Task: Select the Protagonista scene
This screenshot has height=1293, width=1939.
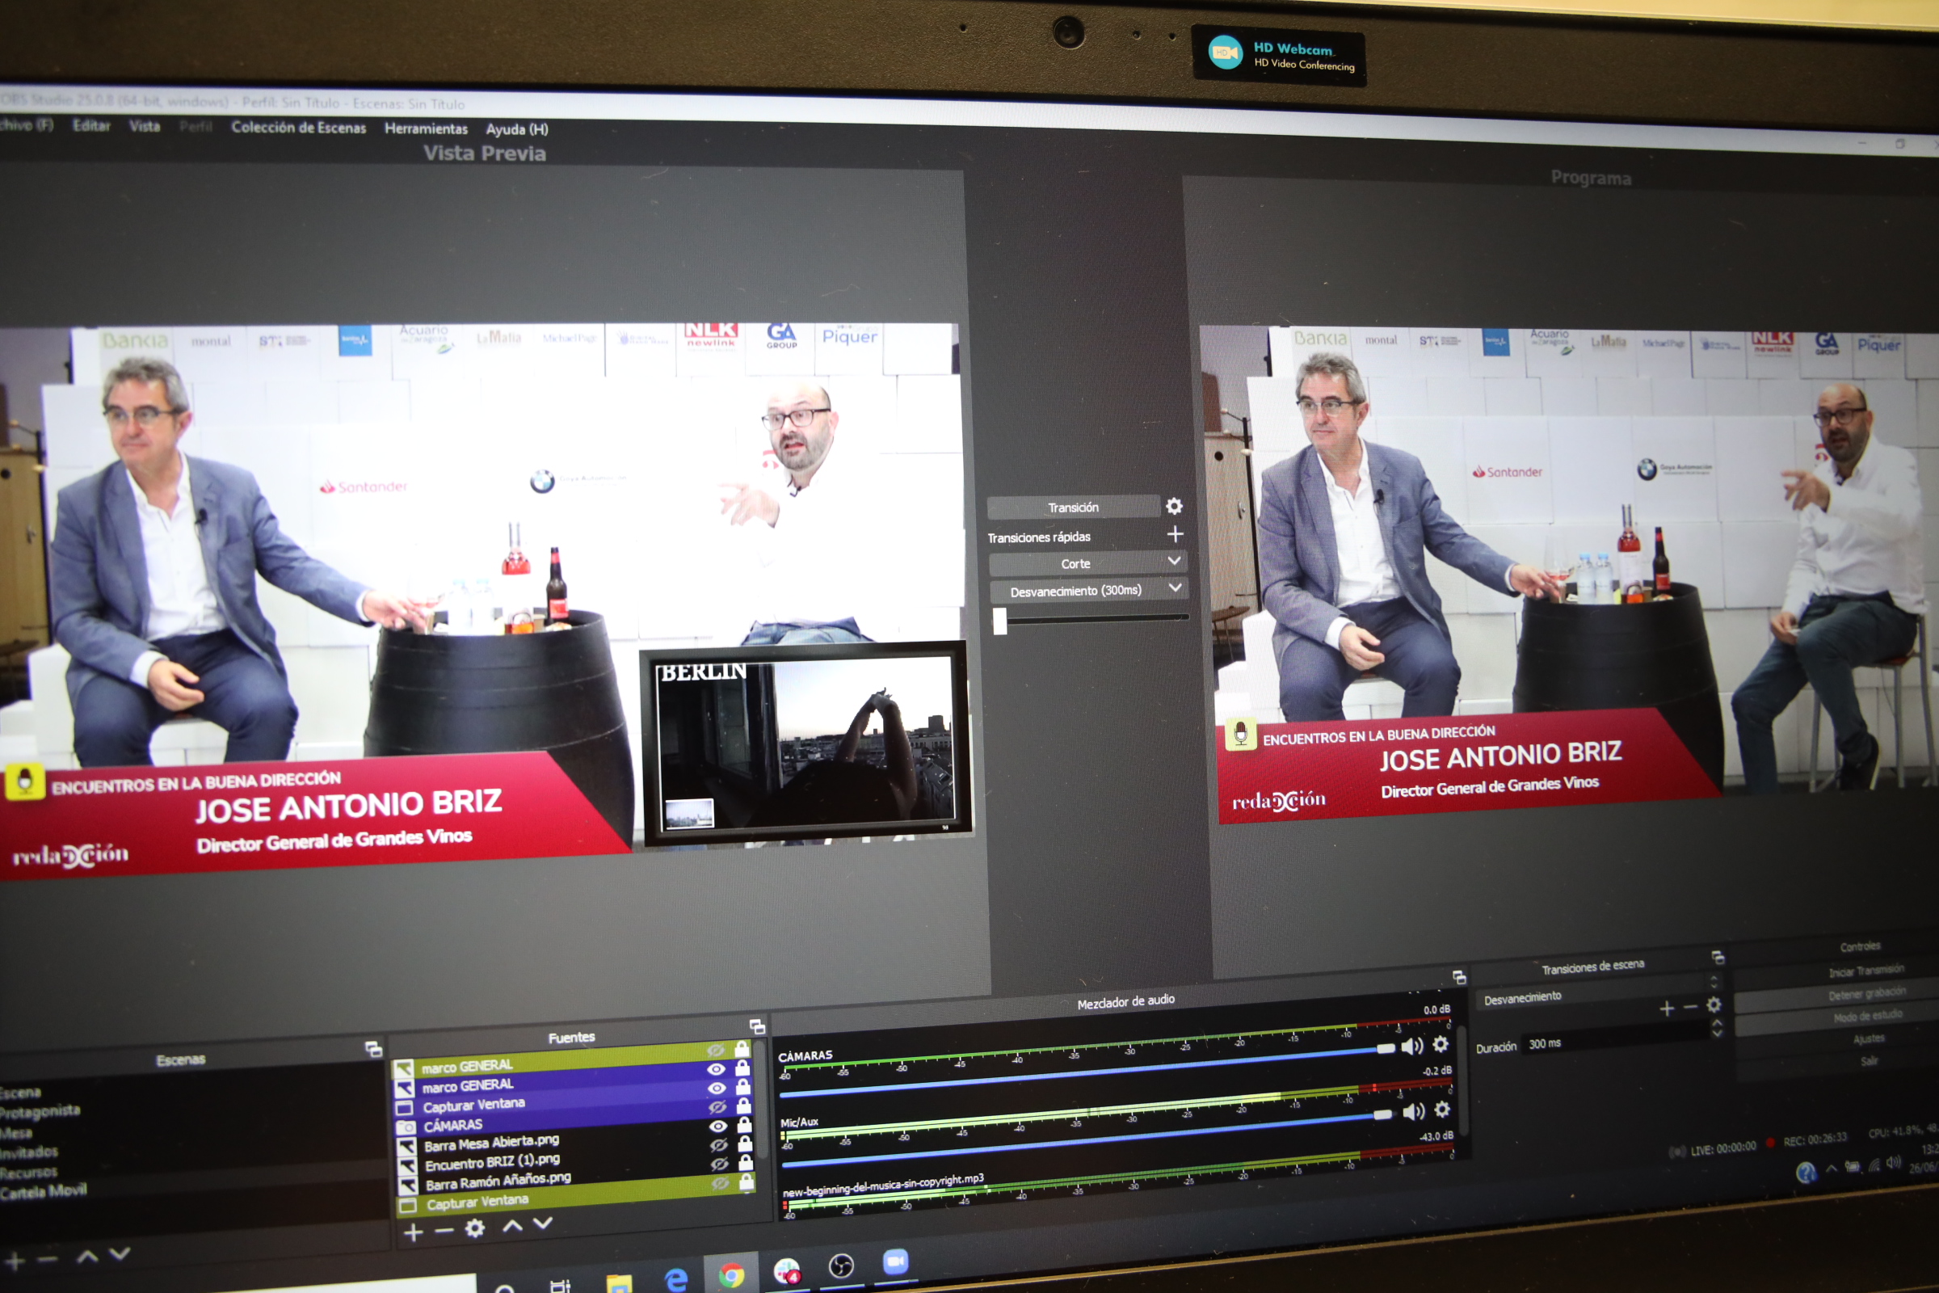Action: (40, 1110)
